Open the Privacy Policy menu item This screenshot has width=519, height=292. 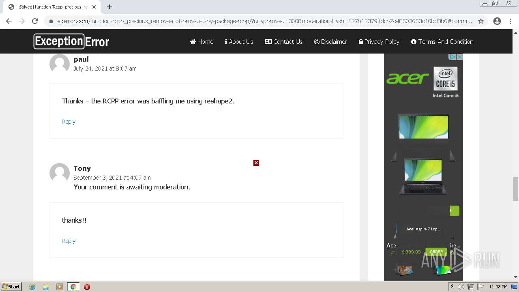(x=379, y=41)
